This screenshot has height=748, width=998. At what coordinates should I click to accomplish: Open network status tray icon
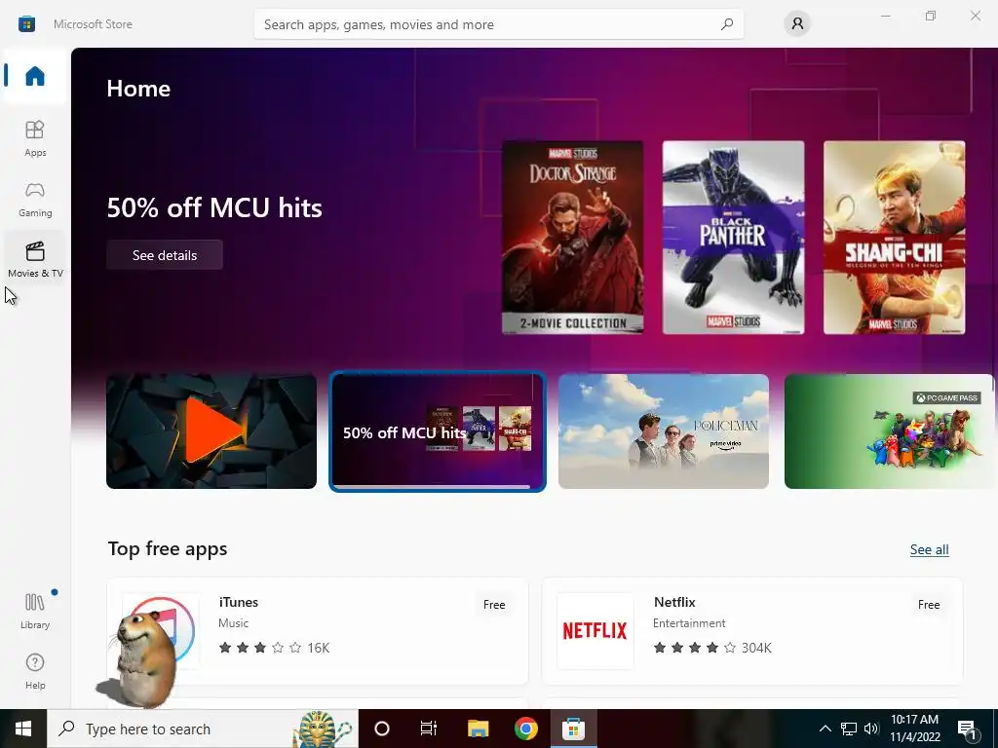[849, 729]
